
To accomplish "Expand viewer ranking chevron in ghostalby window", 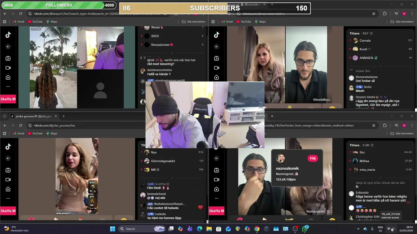I will [x=380, y=178].
